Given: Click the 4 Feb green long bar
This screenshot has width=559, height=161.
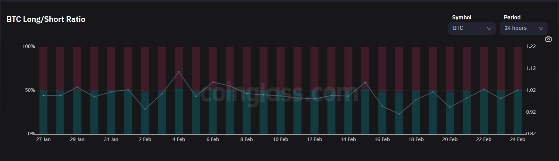Looking at the screenshot, I should [179, 111].
